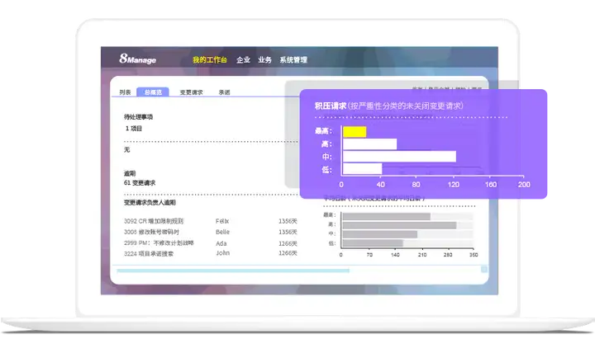The width and height of the screenshot is (595, 353).
Task: Click owner name Felix
Action: click(222, 221)
